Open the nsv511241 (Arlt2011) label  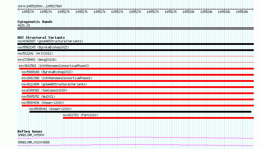[35, 53]
